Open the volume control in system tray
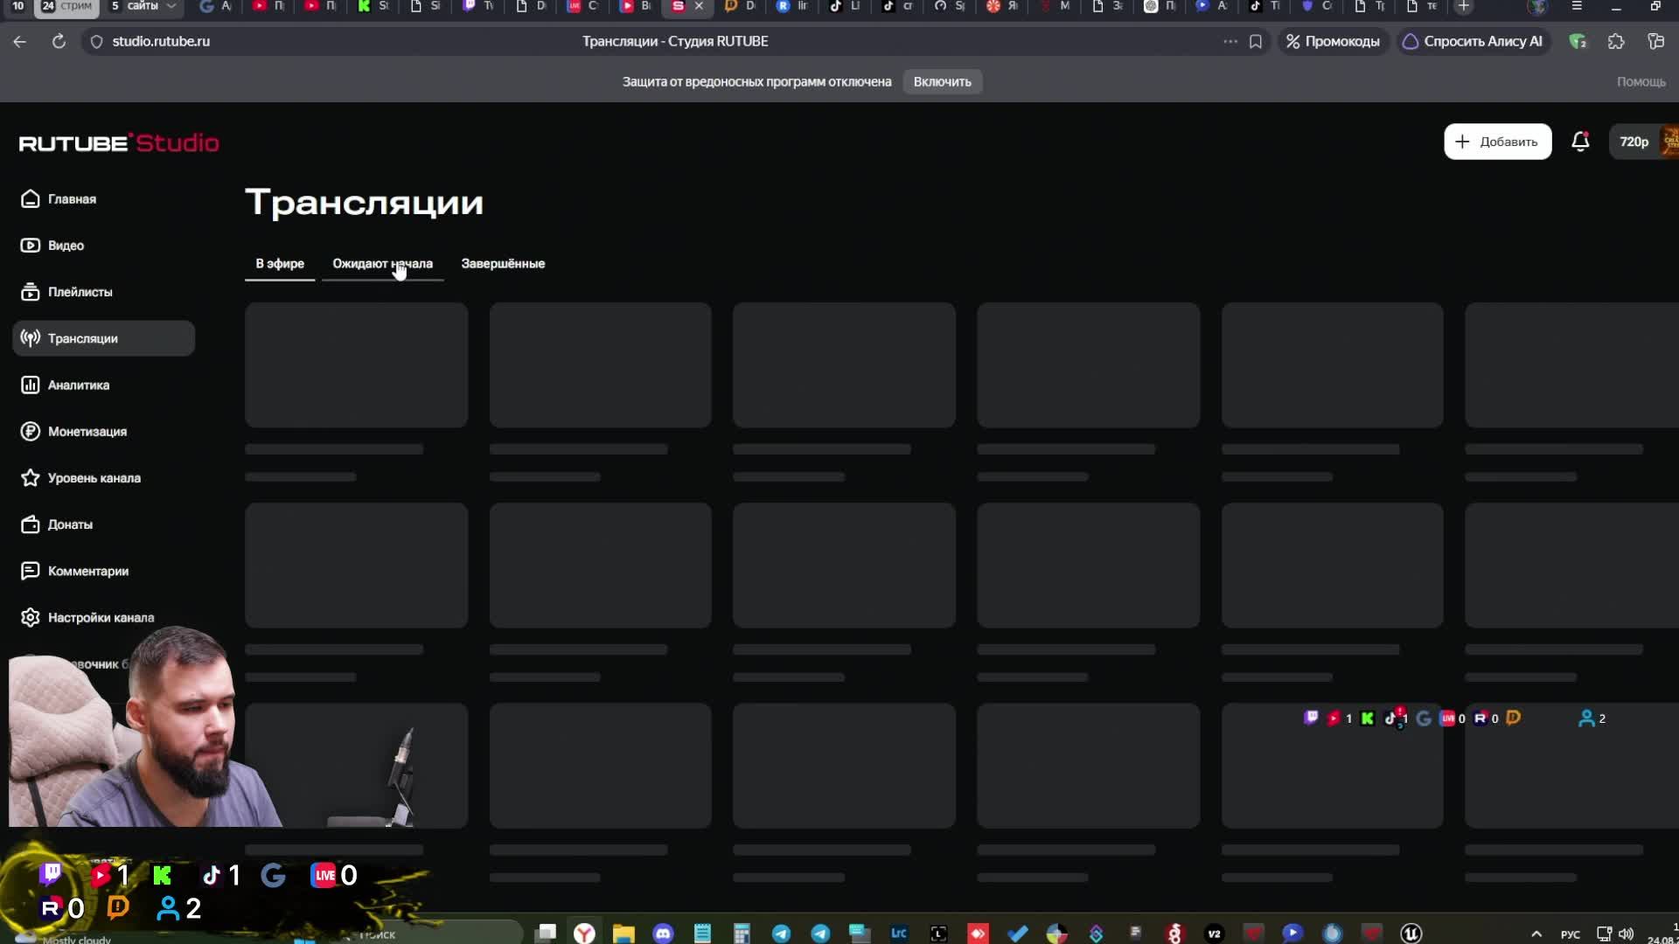Image resolution: width=1679 pixels, height=944 pixels. click(x=1627, y=934)
